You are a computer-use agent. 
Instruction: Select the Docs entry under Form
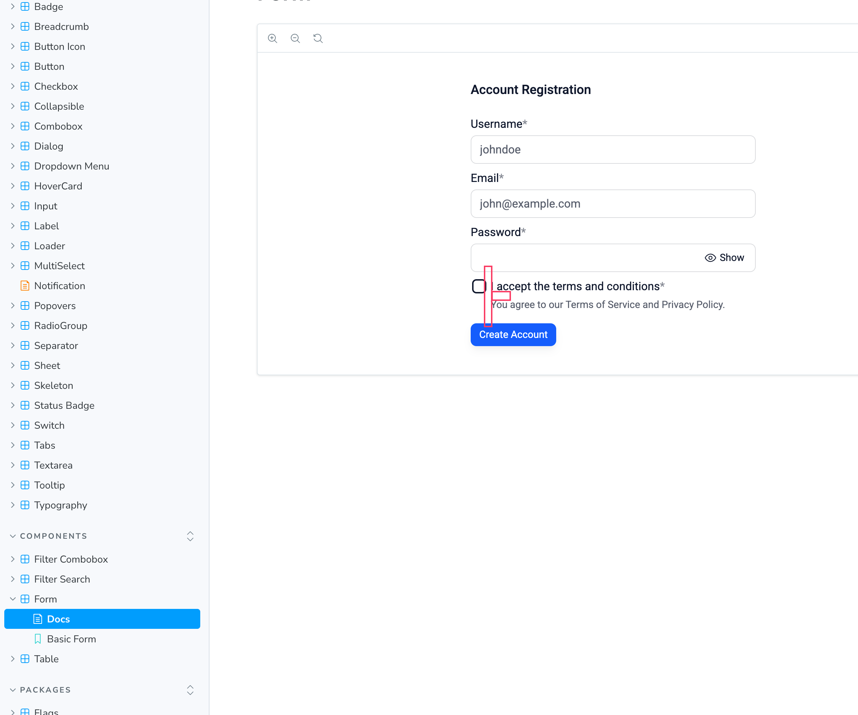tap(102, 619)
